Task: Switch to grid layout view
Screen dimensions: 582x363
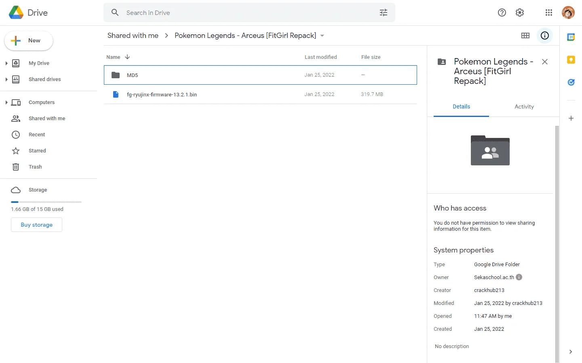Action: (x=525, y=35)
